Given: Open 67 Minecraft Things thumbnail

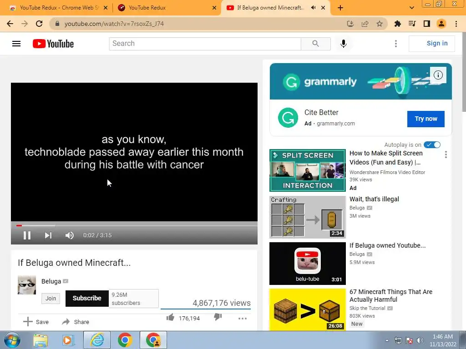Looking at the screenshot, I should [x=308, y=309].
